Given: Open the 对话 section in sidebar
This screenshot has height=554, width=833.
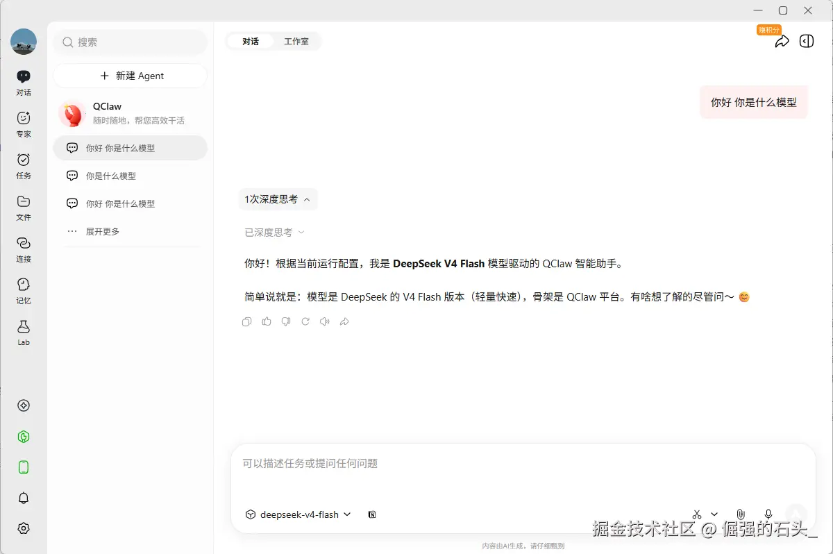Looking at the screenshot, I should [24, 82].
